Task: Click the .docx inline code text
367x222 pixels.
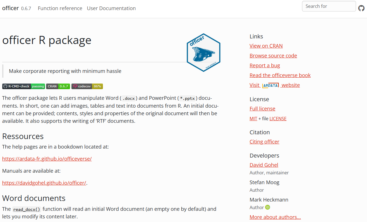Action: point(129,98)
